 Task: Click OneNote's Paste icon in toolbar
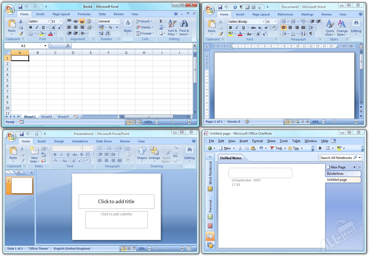tap(253, 148)
